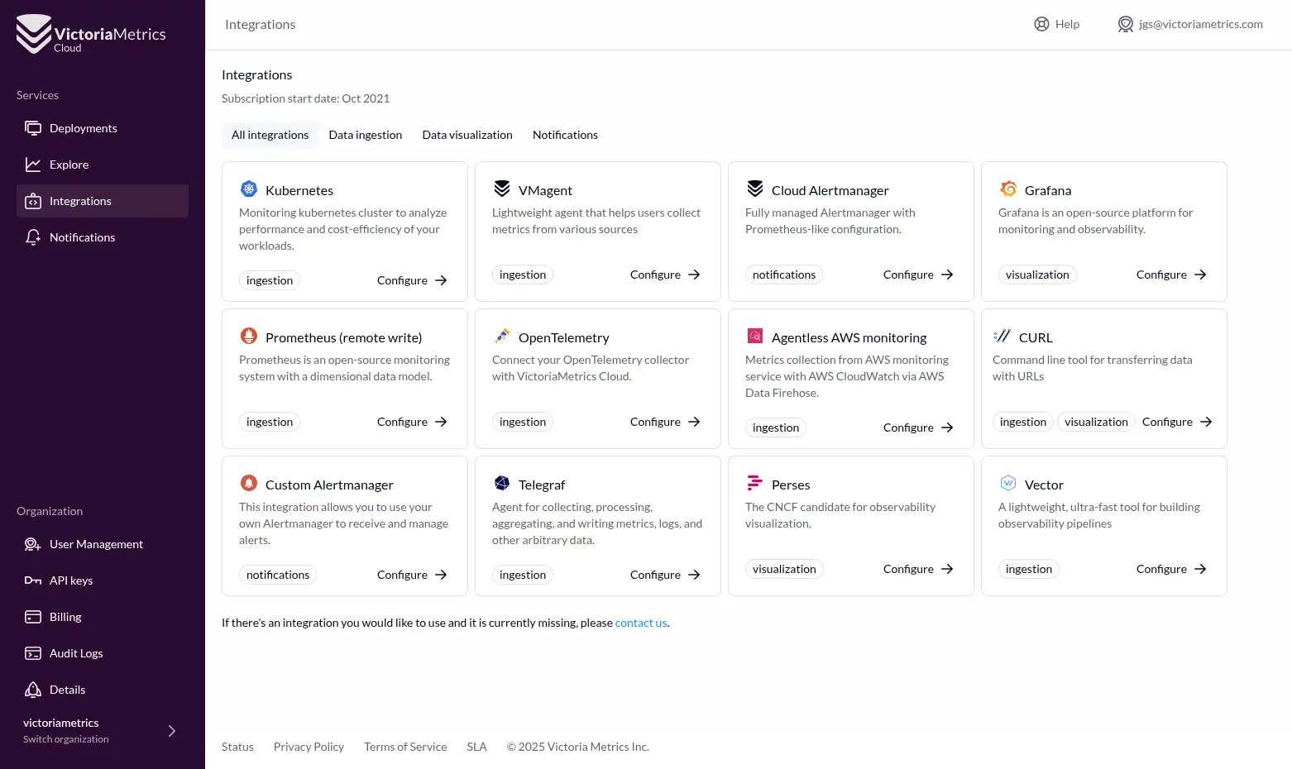Configure the CURL integration

(x=1177, y=422)
